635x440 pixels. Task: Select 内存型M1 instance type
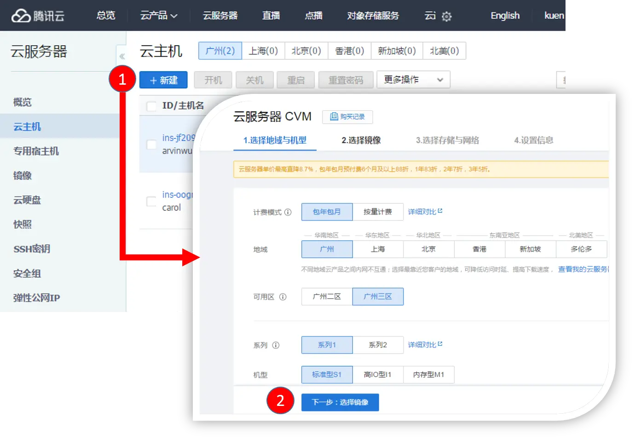(x=429, y=375)
